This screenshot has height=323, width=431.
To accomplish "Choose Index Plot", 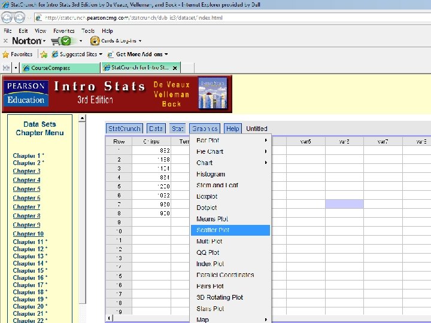I will point(230,264).
